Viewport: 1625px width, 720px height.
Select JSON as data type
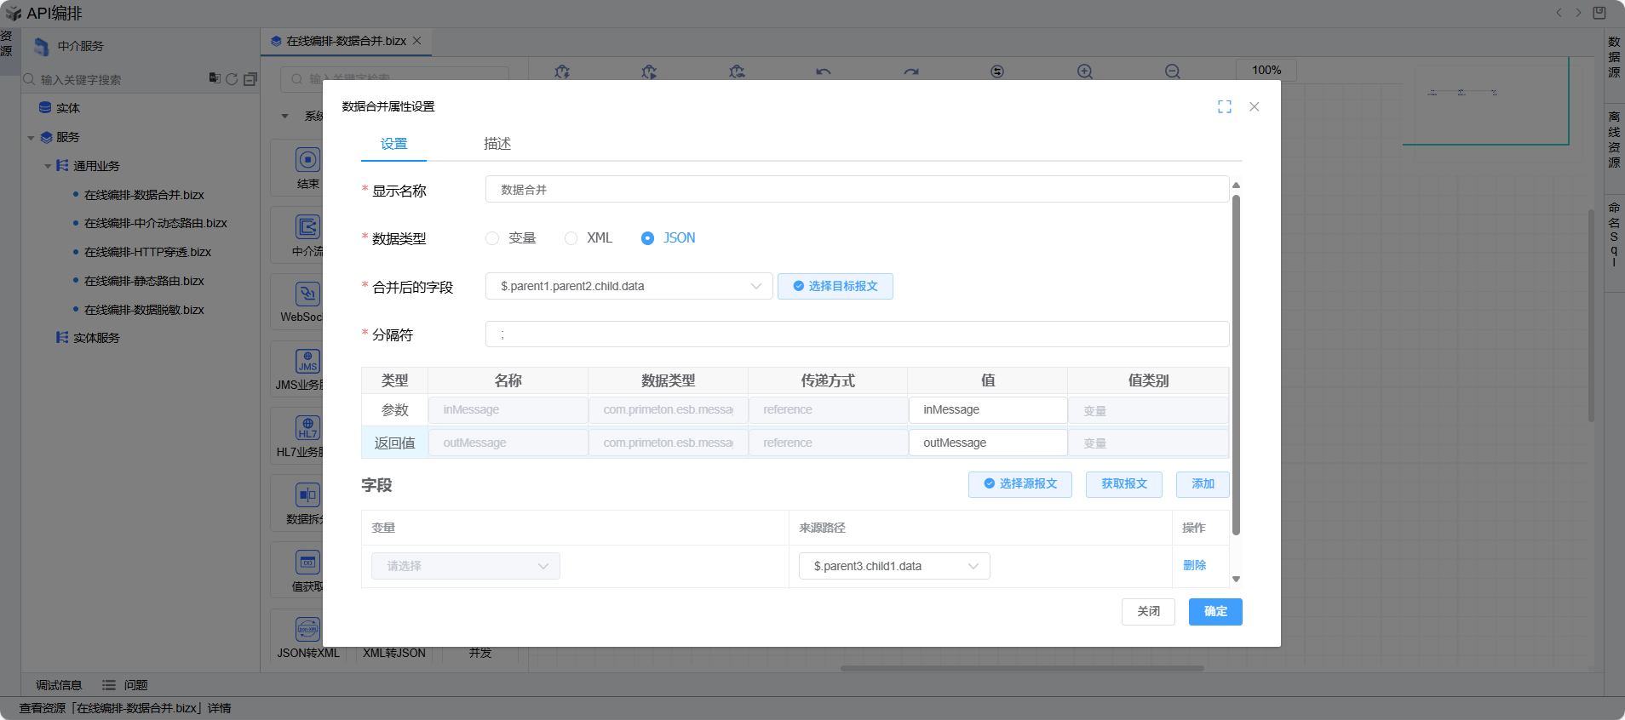[648, 238]
